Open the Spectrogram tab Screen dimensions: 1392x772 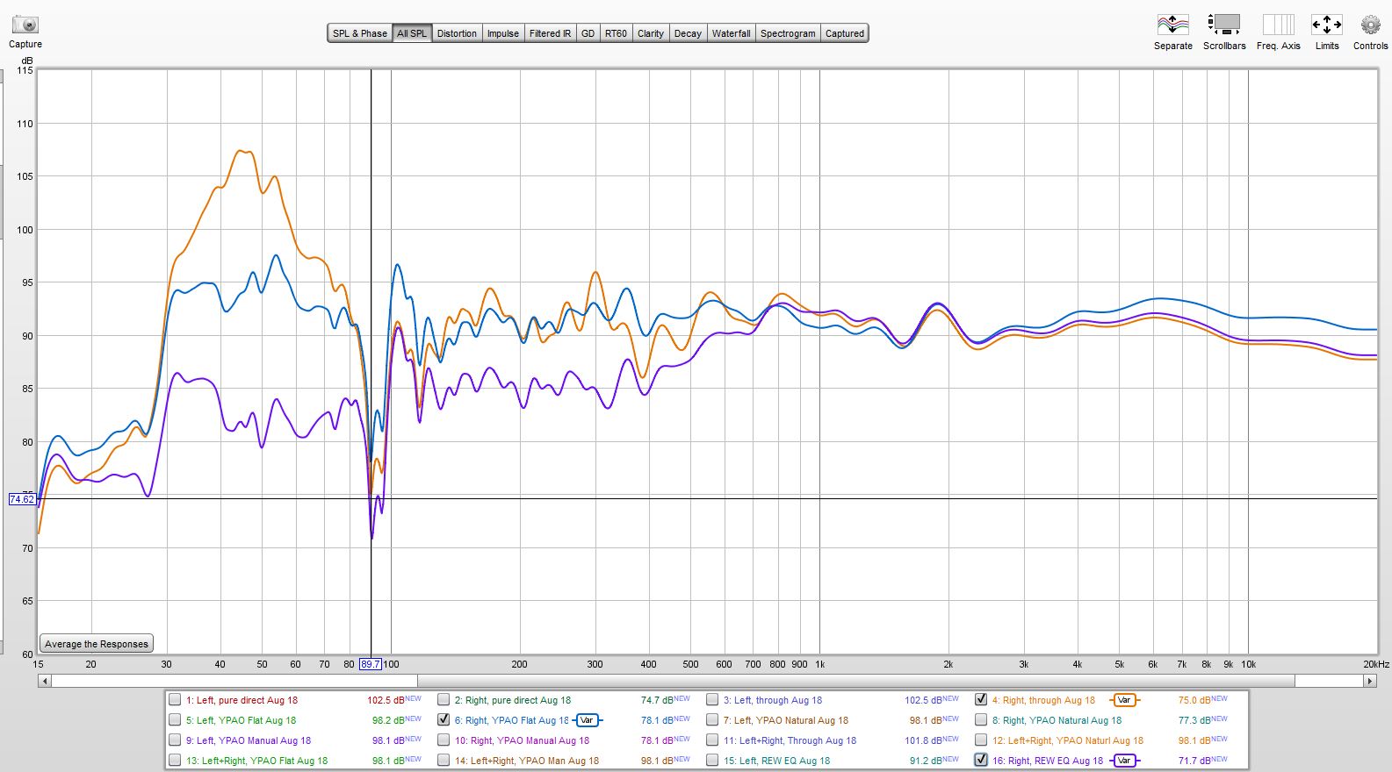pyautogui.click(x=788, y=33)
